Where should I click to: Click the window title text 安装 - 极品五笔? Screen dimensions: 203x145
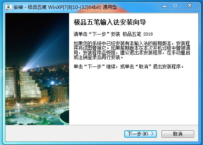point(30,7)
